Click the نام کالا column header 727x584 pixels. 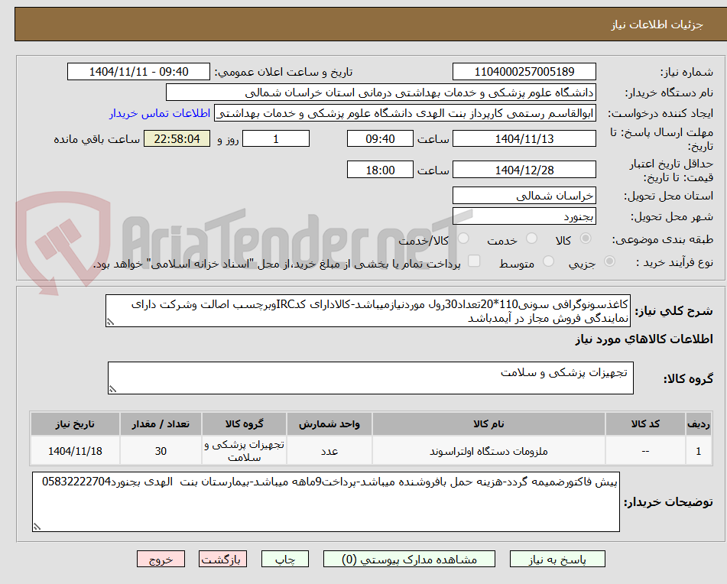pos(488,424)
